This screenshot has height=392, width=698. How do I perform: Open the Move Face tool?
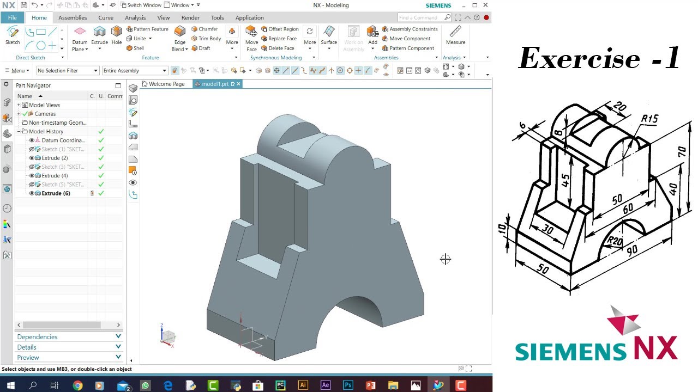pyautogui.click(x=251, y=38)
